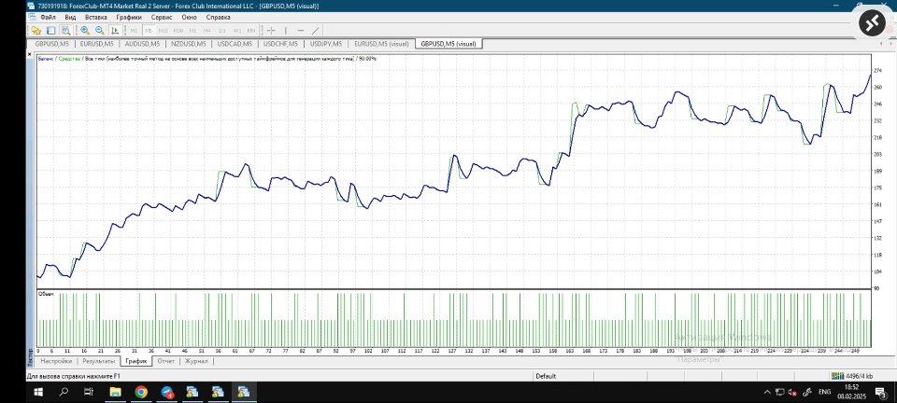The height and width of the screenshot is (403, 897).
Task: Click the Zoom Out magnifier icon
Action: [x=100, y=30]
